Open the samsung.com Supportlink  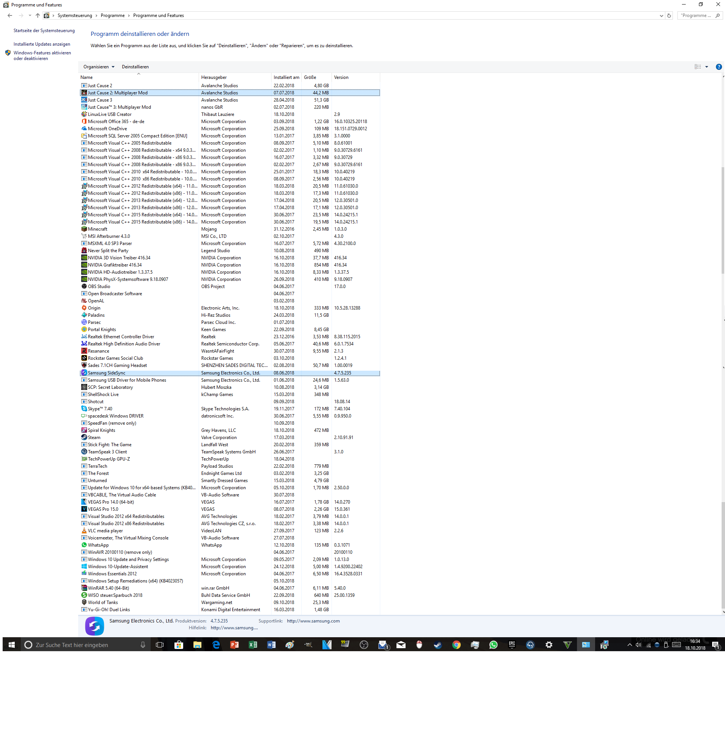pos(313,621)
